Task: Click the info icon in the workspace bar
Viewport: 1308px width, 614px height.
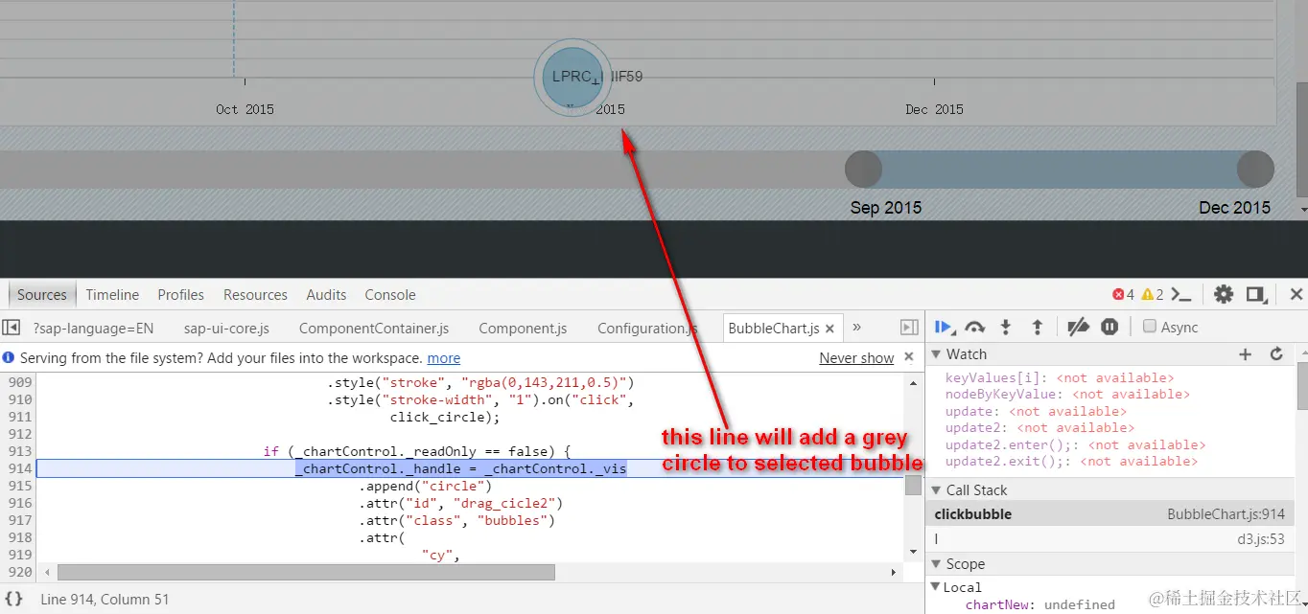Action: click(9, 357)
